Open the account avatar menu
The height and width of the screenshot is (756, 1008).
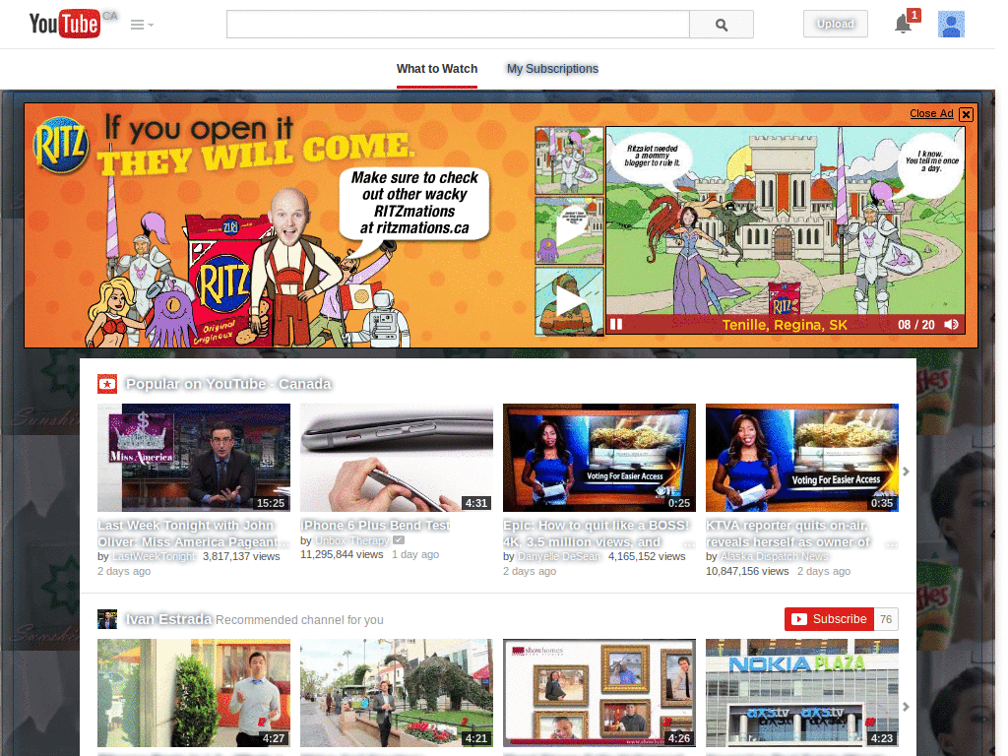951,25
